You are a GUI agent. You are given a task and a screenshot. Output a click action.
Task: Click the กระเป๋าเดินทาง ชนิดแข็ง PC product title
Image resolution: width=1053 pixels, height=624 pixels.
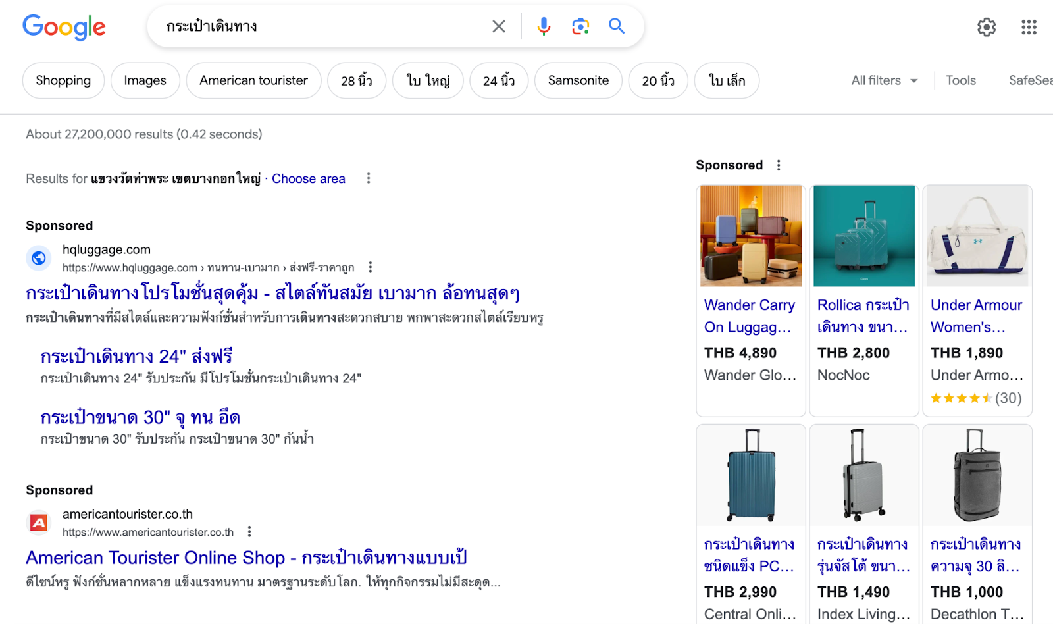(x=750, y=555)
